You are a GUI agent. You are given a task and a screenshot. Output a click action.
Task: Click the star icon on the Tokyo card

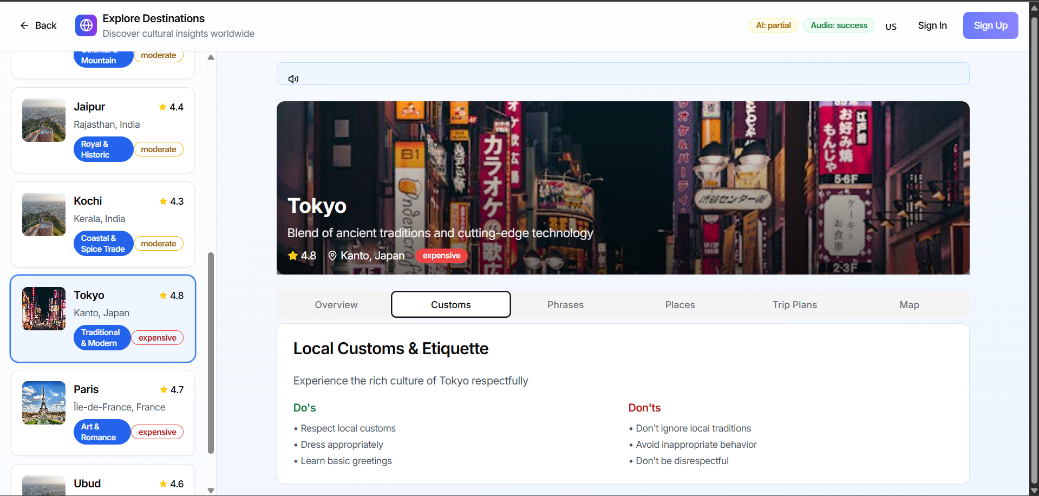pos(163,296)
